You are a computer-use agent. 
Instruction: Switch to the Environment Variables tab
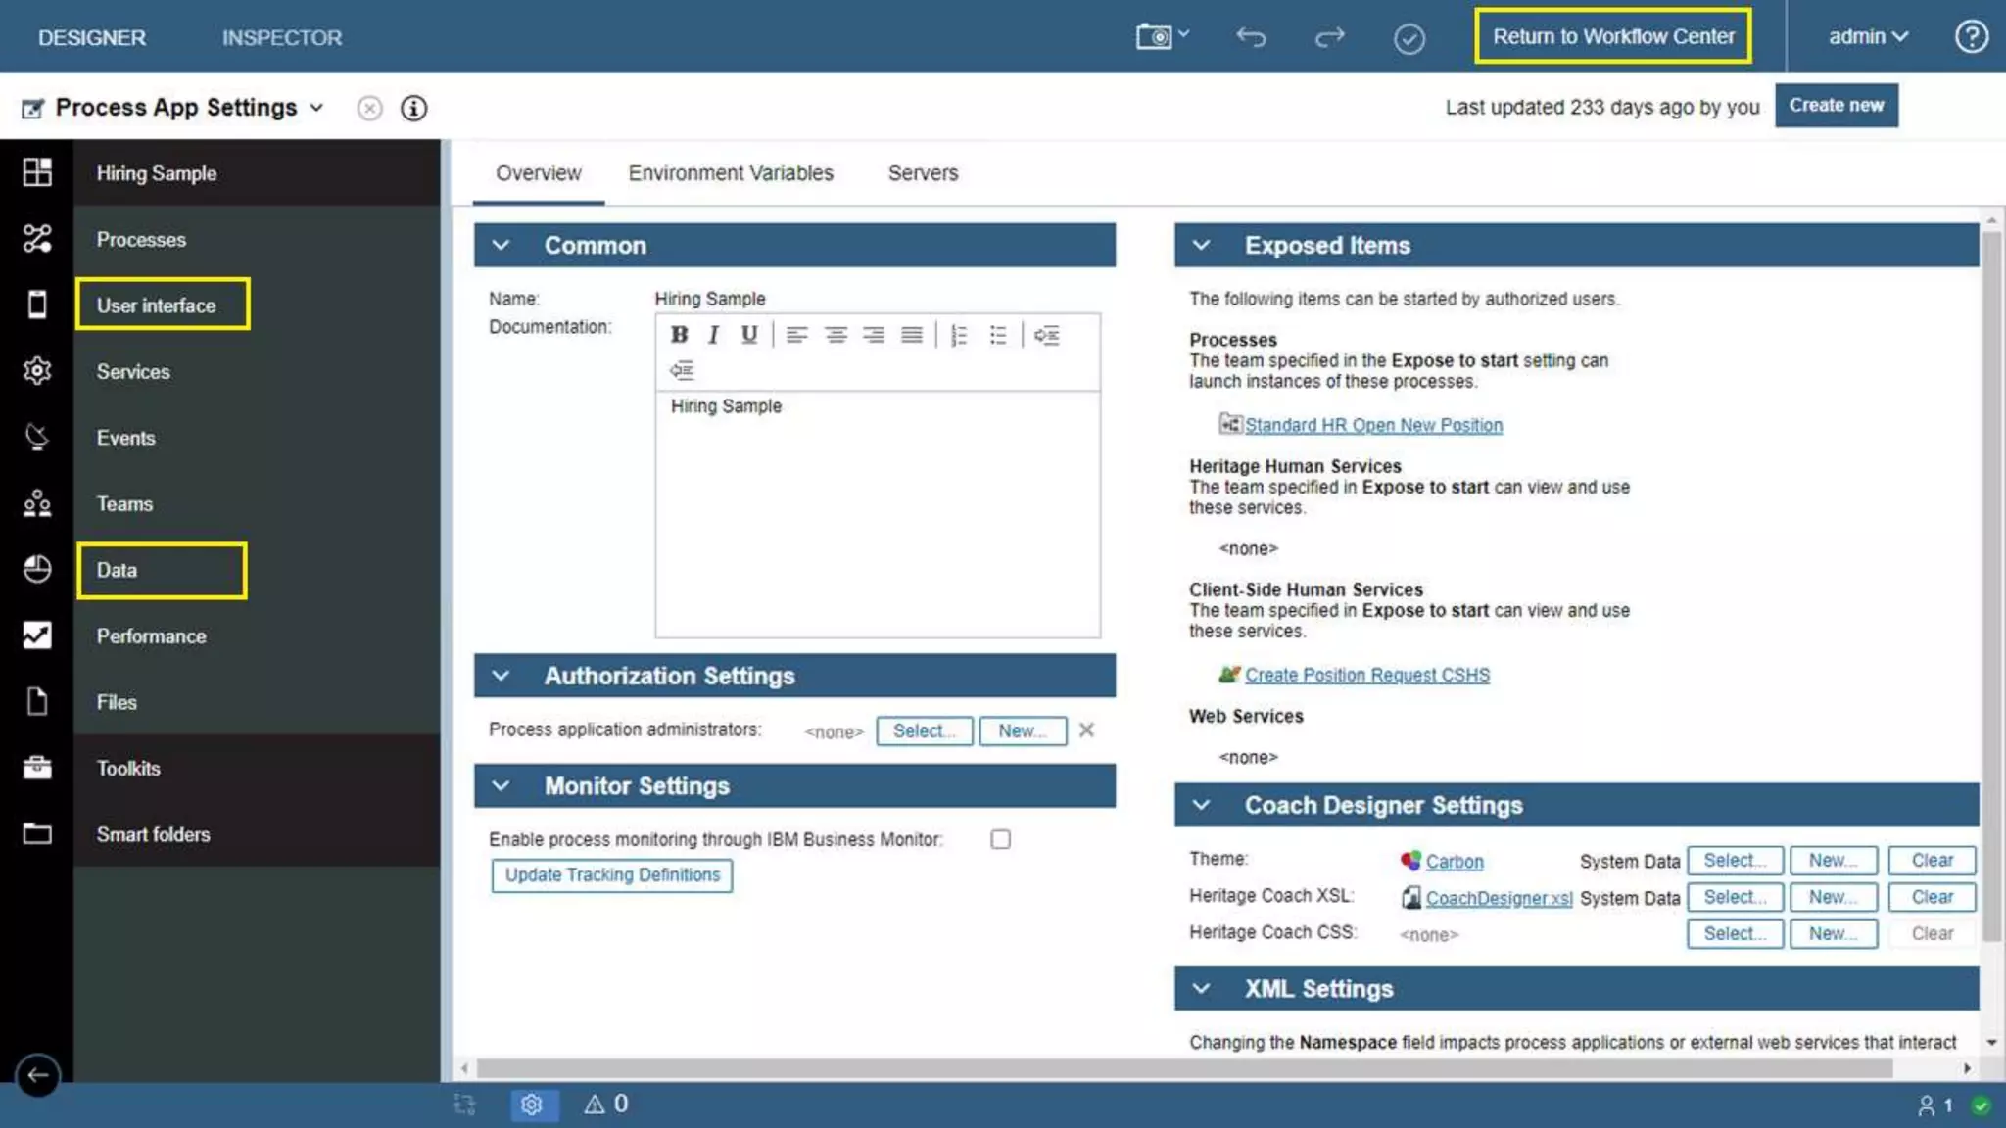tap(731, 173)
